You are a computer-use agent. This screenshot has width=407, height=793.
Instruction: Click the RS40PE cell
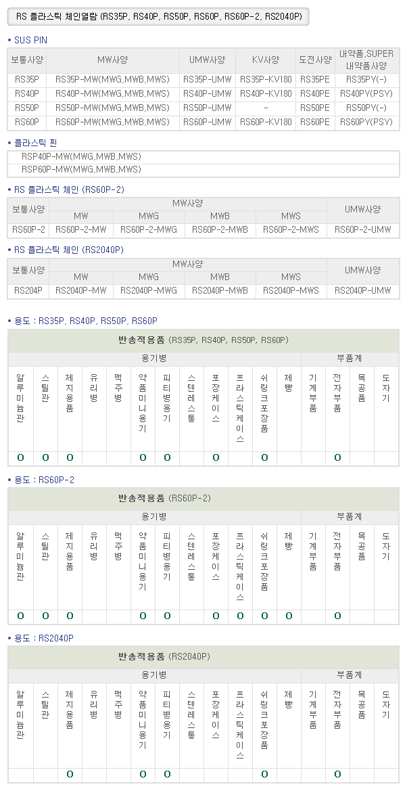click(315, 93)
